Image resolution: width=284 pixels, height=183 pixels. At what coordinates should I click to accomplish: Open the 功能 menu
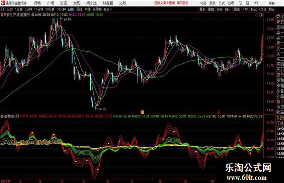coord(203,3)
